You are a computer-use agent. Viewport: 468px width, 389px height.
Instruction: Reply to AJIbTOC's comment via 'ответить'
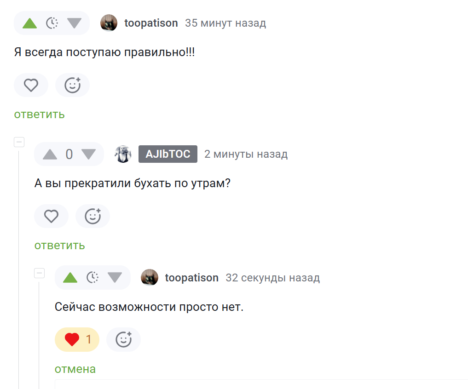(x=60, y=246)
